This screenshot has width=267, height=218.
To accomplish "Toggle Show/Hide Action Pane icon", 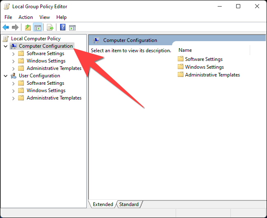I will [x=72, y=28].
